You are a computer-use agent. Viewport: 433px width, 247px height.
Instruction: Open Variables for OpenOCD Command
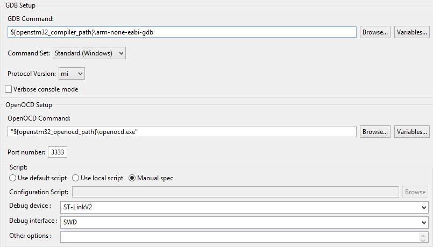(x=411, y=132)
